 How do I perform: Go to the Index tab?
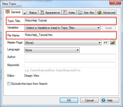[69, 13]
